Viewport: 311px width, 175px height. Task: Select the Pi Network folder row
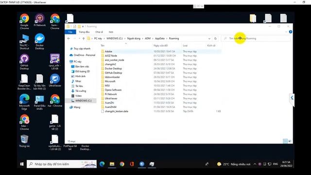161,94
